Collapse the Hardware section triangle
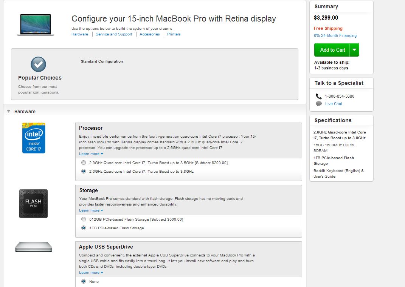 tap(9, 111)
